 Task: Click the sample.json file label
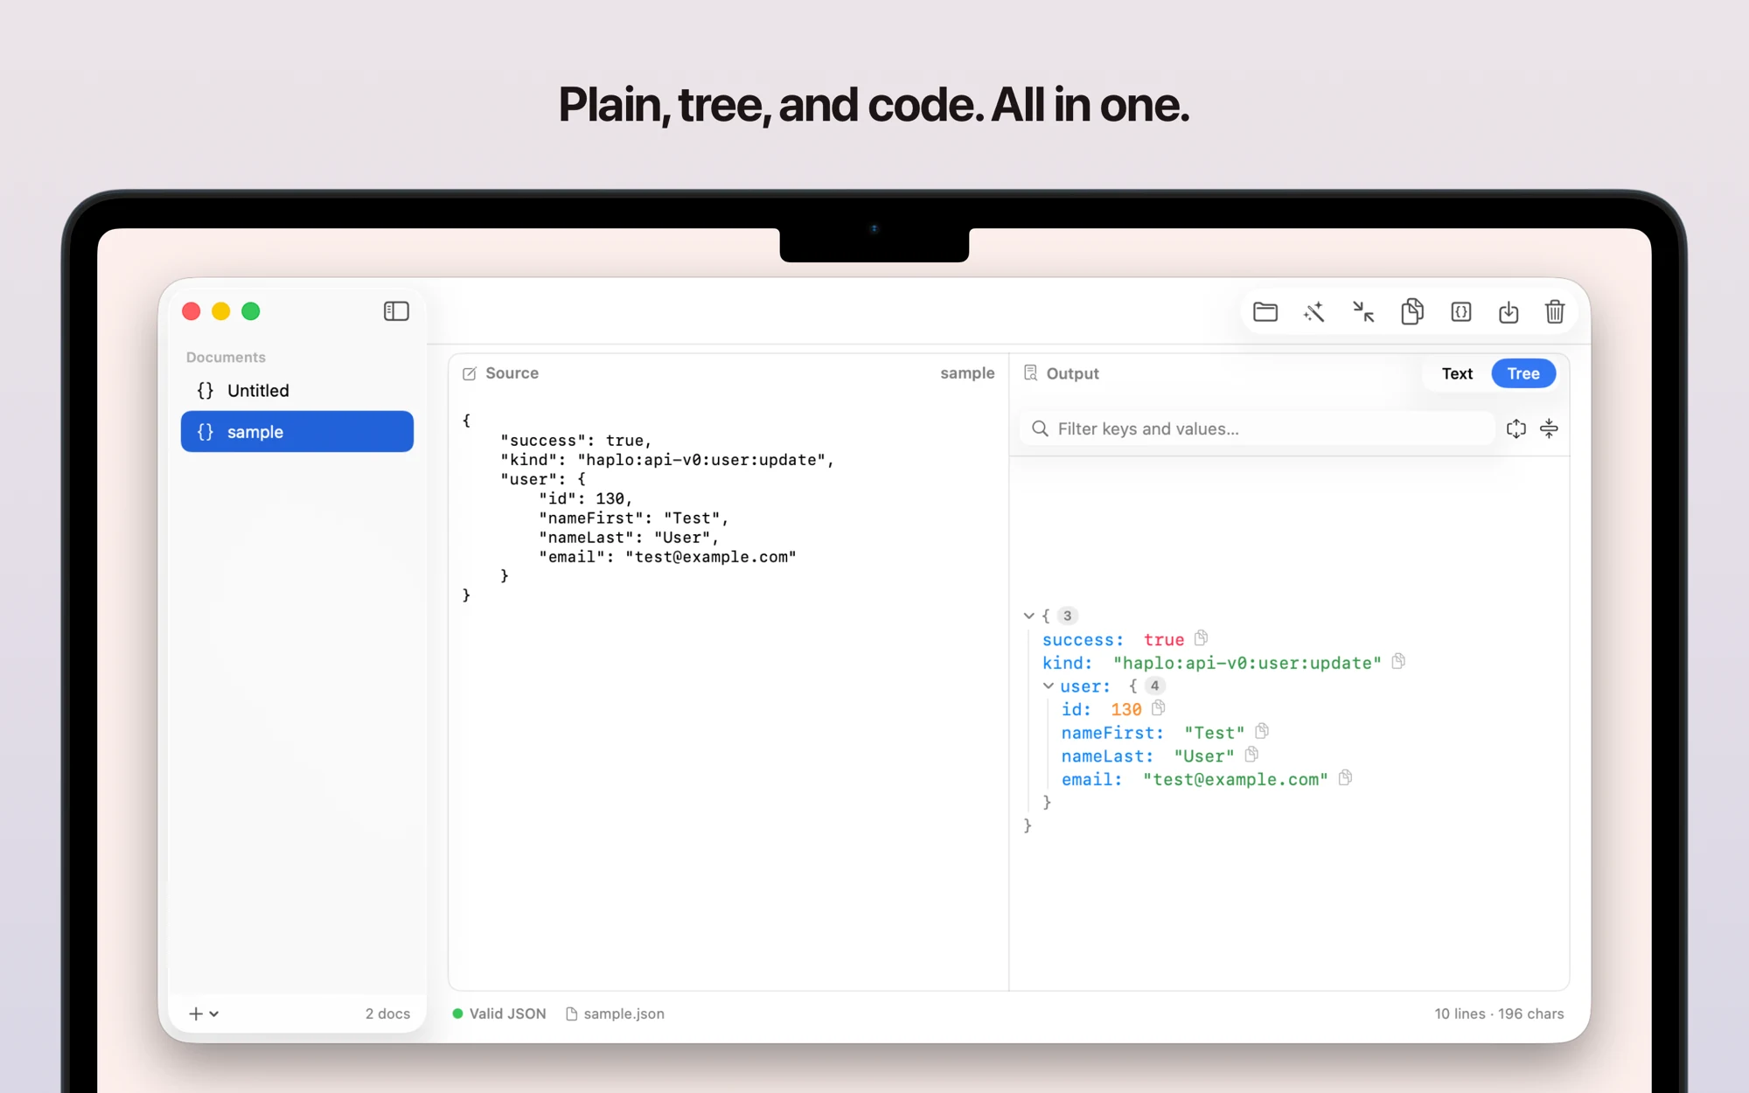coord(616,1013)
